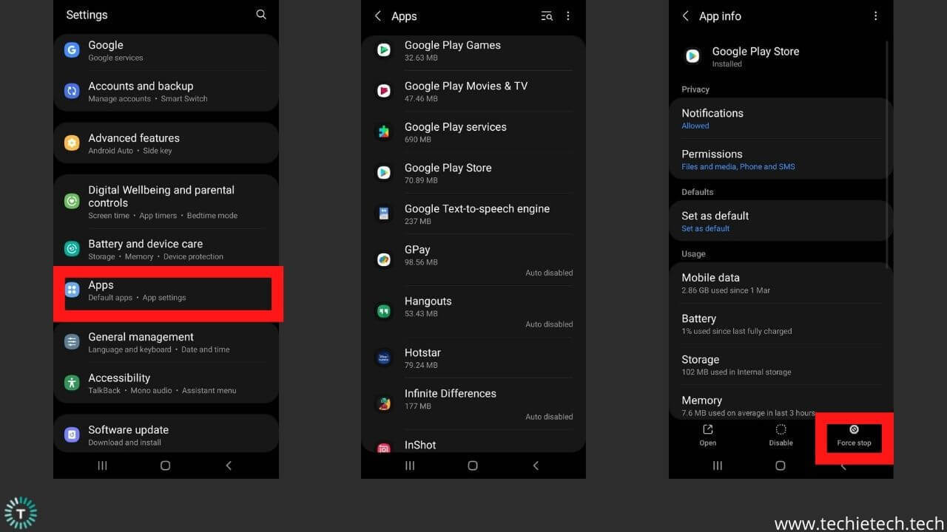Force stop the Google Play Store
947x532 pixels.
(x=854, y=435)
